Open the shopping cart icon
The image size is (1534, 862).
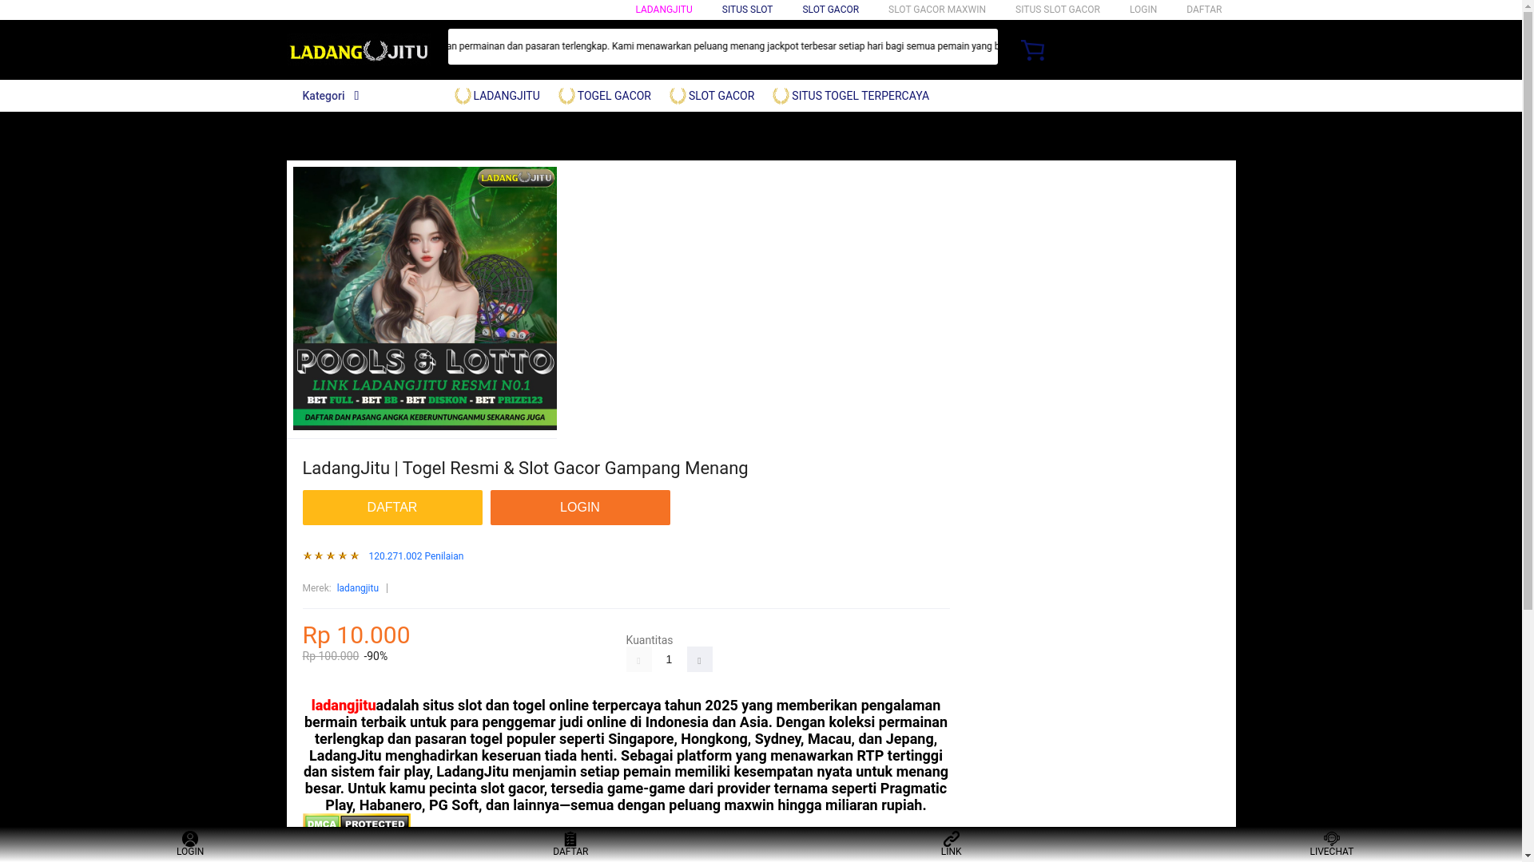(x=1032, y=49)
